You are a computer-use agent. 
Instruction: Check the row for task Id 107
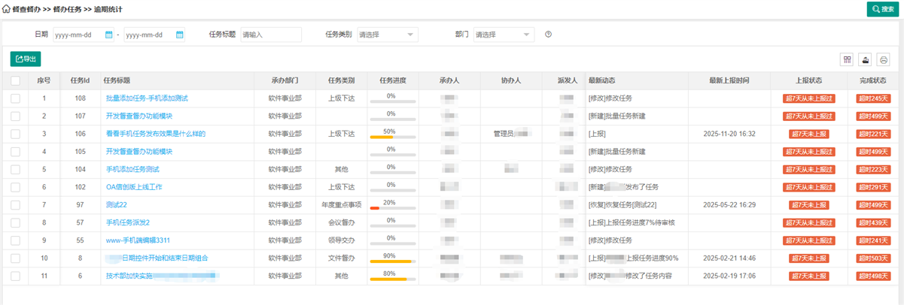[x=16, y=116]
